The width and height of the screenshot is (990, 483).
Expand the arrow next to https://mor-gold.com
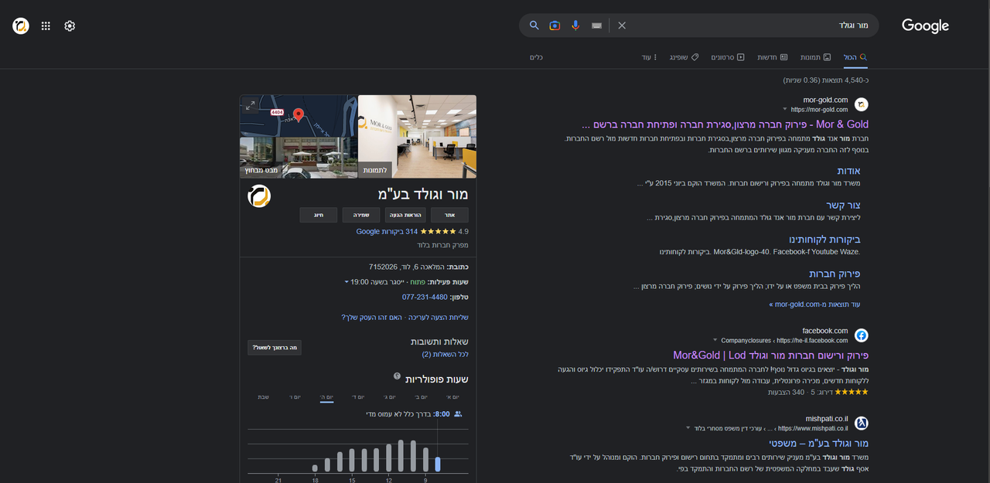point(785,110)
